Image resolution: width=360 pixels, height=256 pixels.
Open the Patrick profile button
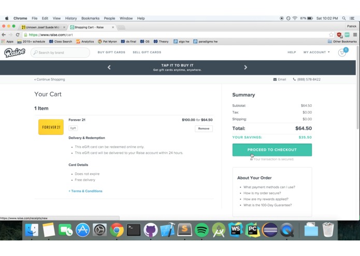tap(352, 26)
